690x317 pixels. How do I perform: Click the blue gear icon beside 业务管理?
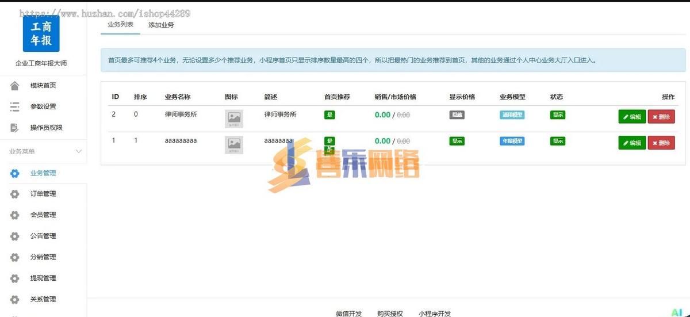tap(15, 173)
